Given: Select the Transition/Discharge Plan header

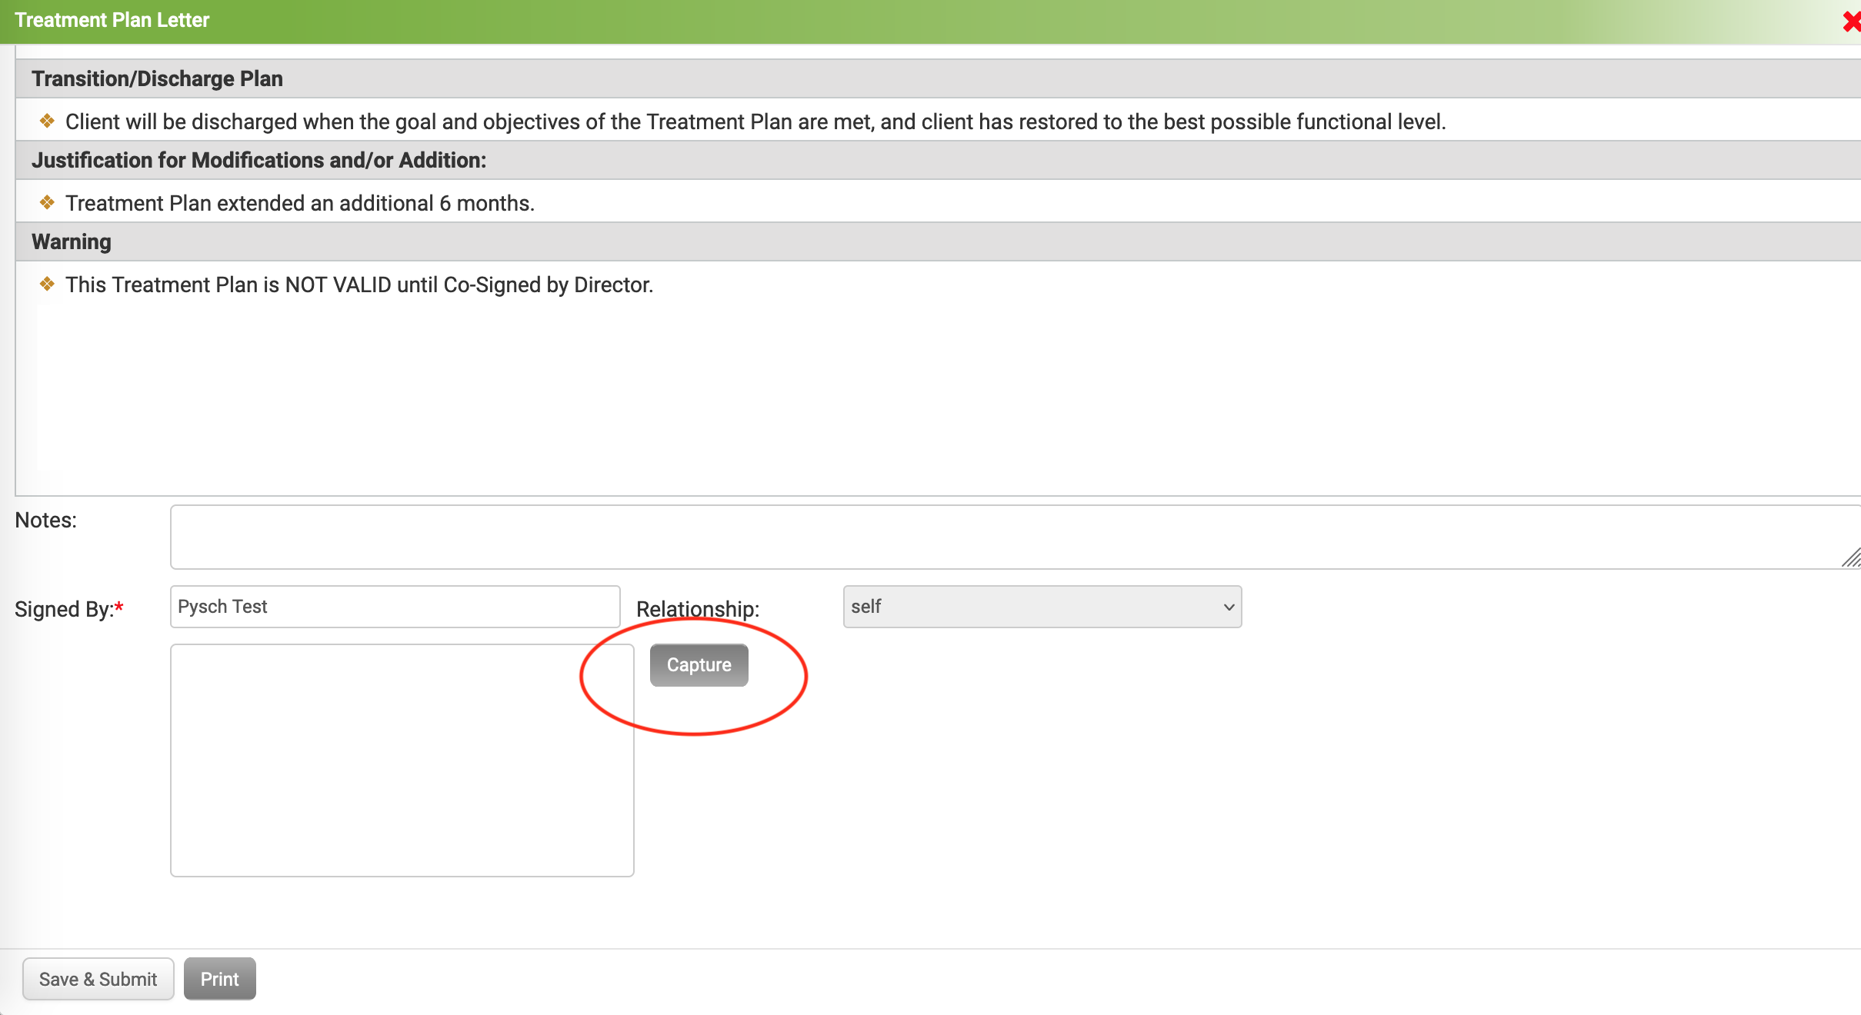Looking at the screenshot, I should [x=157, y=78].
